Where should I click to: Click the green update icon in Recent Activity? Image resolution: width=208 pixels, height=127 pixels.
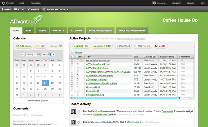point(79,122)
